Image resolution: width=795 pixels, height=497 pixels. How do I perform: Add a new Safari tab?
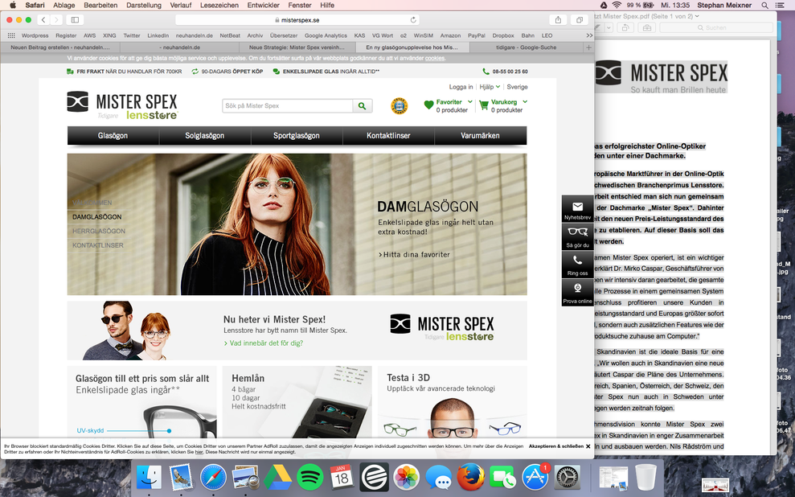tap(588, 47)
